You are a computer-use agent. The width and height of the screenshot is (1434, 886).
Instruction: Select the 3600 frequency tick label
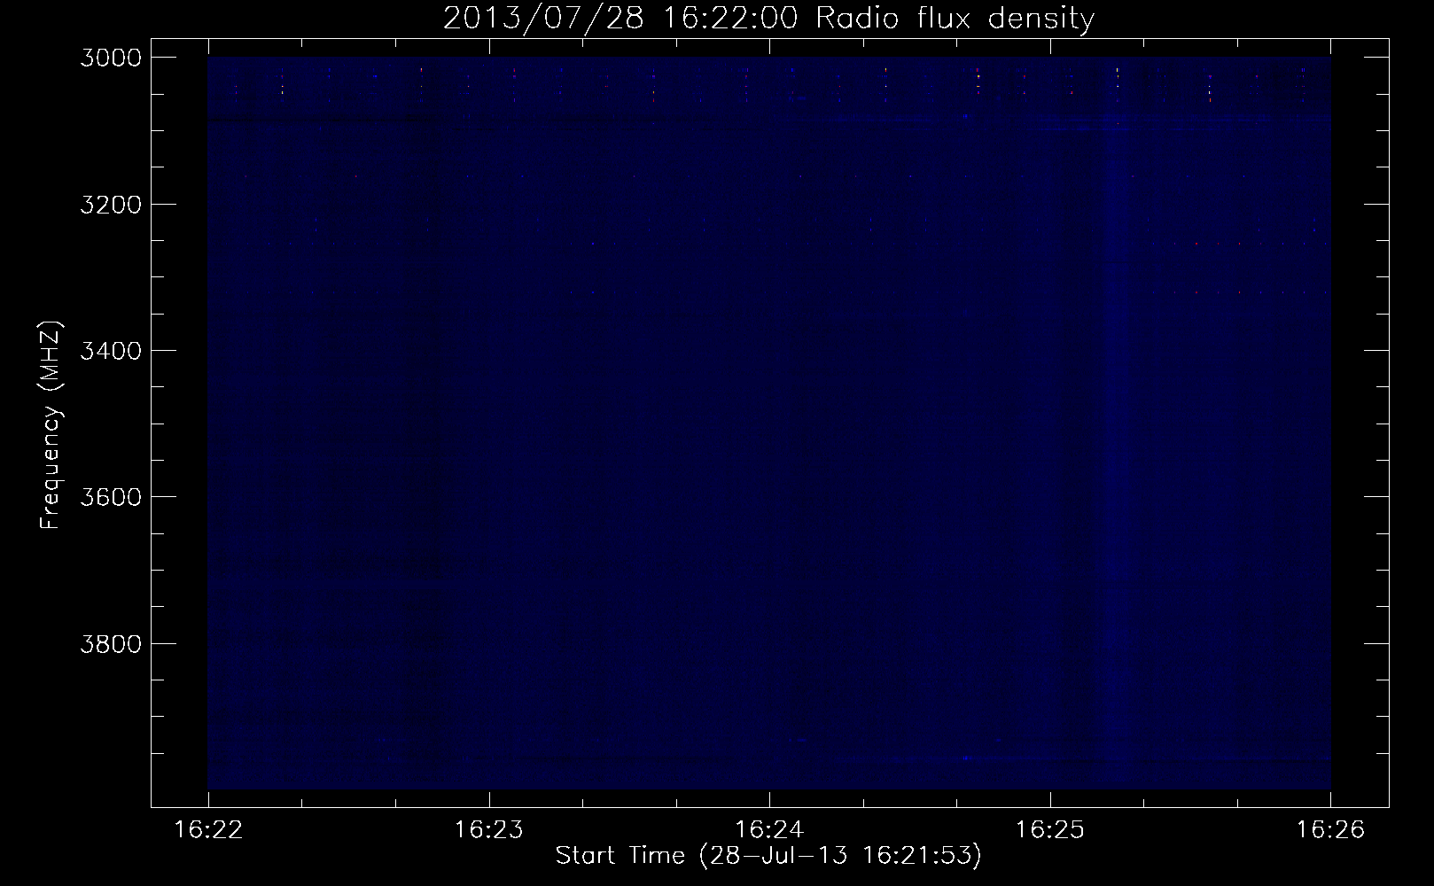point(111,496)
